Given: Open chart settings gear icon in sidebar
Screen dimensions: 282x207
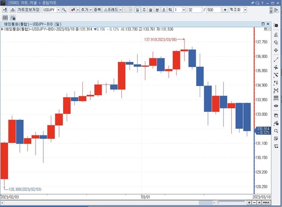Looking at the screenshot, I should [276, 25].
